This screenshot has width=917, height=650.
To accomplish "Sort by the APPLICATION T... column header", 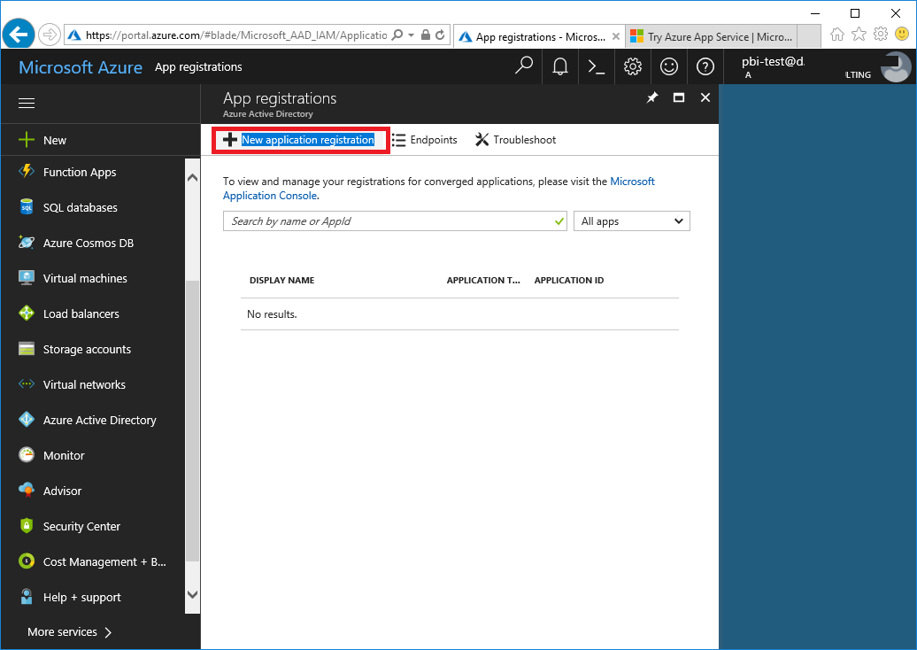I will tap(483, 280).
